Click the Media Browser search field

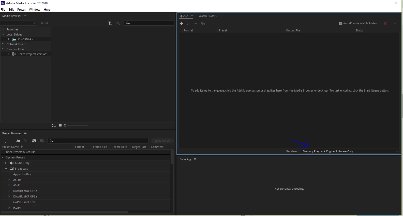coord(149,23)
